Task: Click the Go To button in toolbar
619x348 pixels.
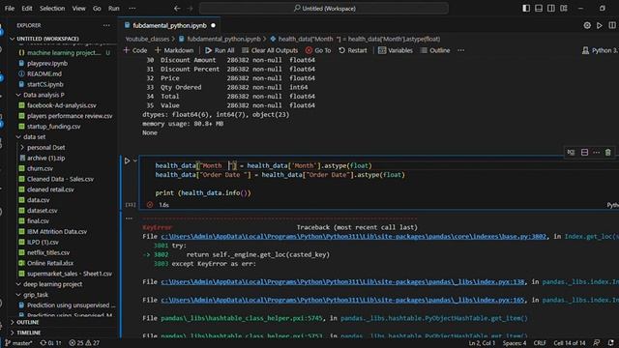Action: 318,50
